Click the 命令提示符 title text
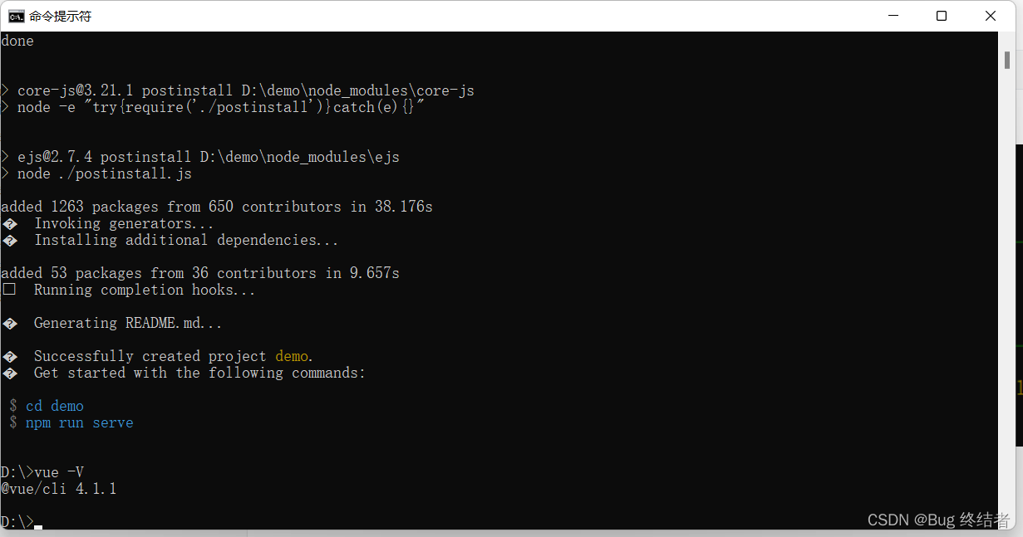1023x537 pixels. click(61, 16)
